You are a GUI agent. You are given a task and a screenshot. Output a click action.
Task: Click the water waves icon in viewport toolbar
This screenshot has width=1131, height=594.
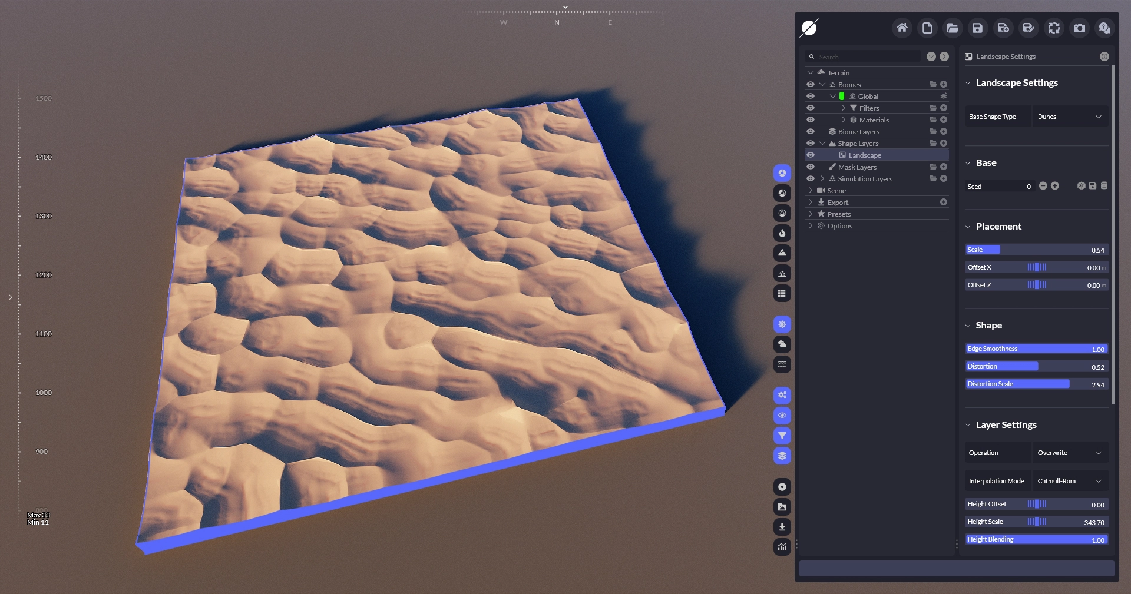coord(782,364)
